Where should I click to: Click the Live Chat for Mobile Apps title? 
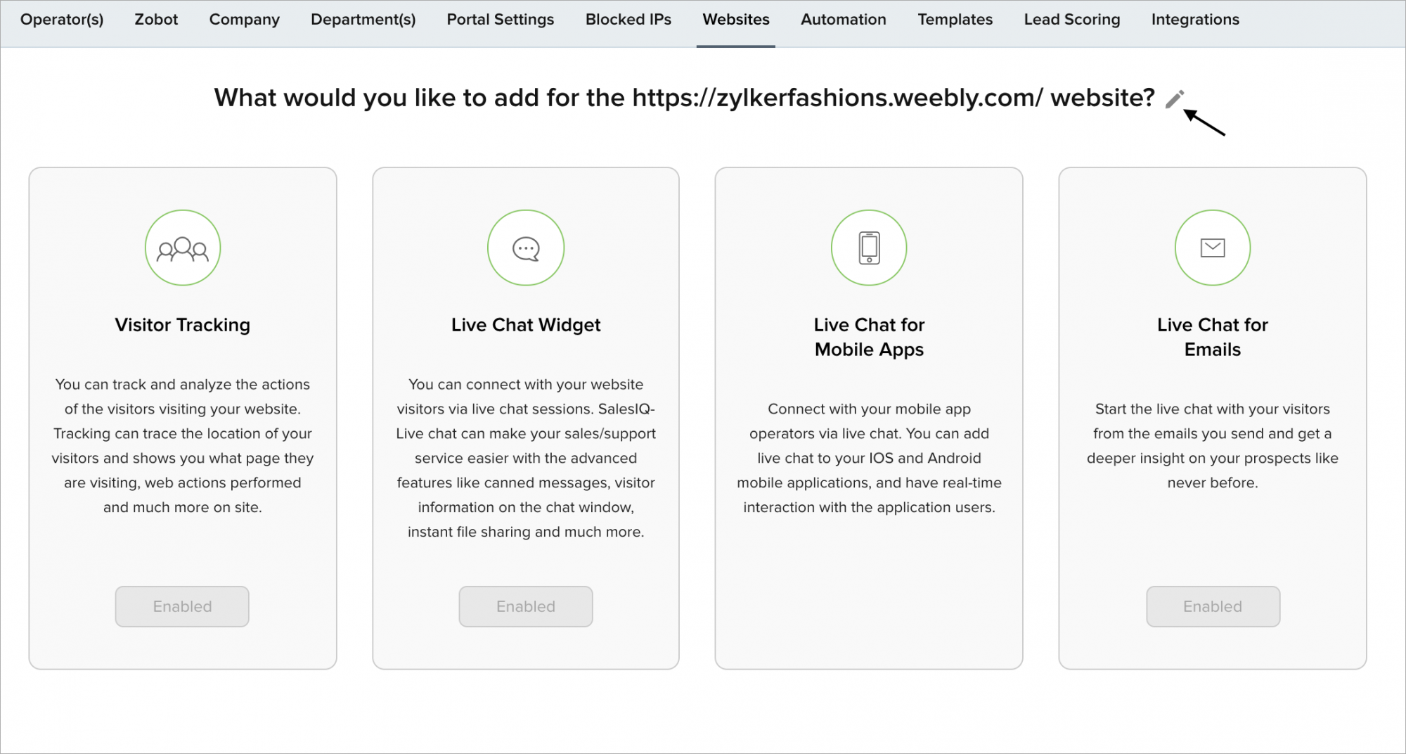(869, 337)
